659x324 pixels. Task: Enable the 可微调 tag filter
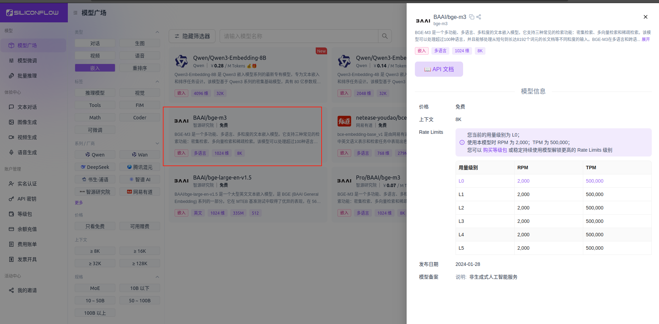95,129
